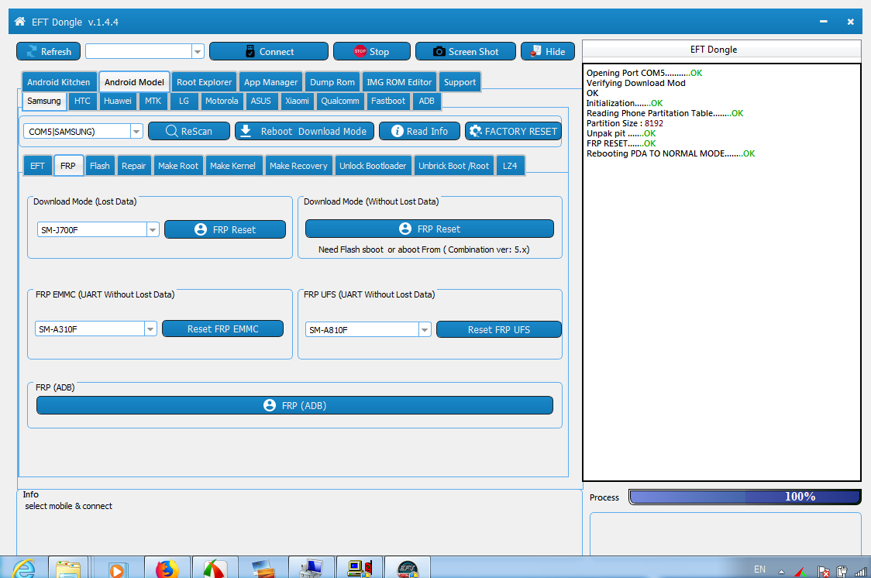Open the Unlock Bootloader sub-tab
The image size is (871, 578).
coord(373,166)
